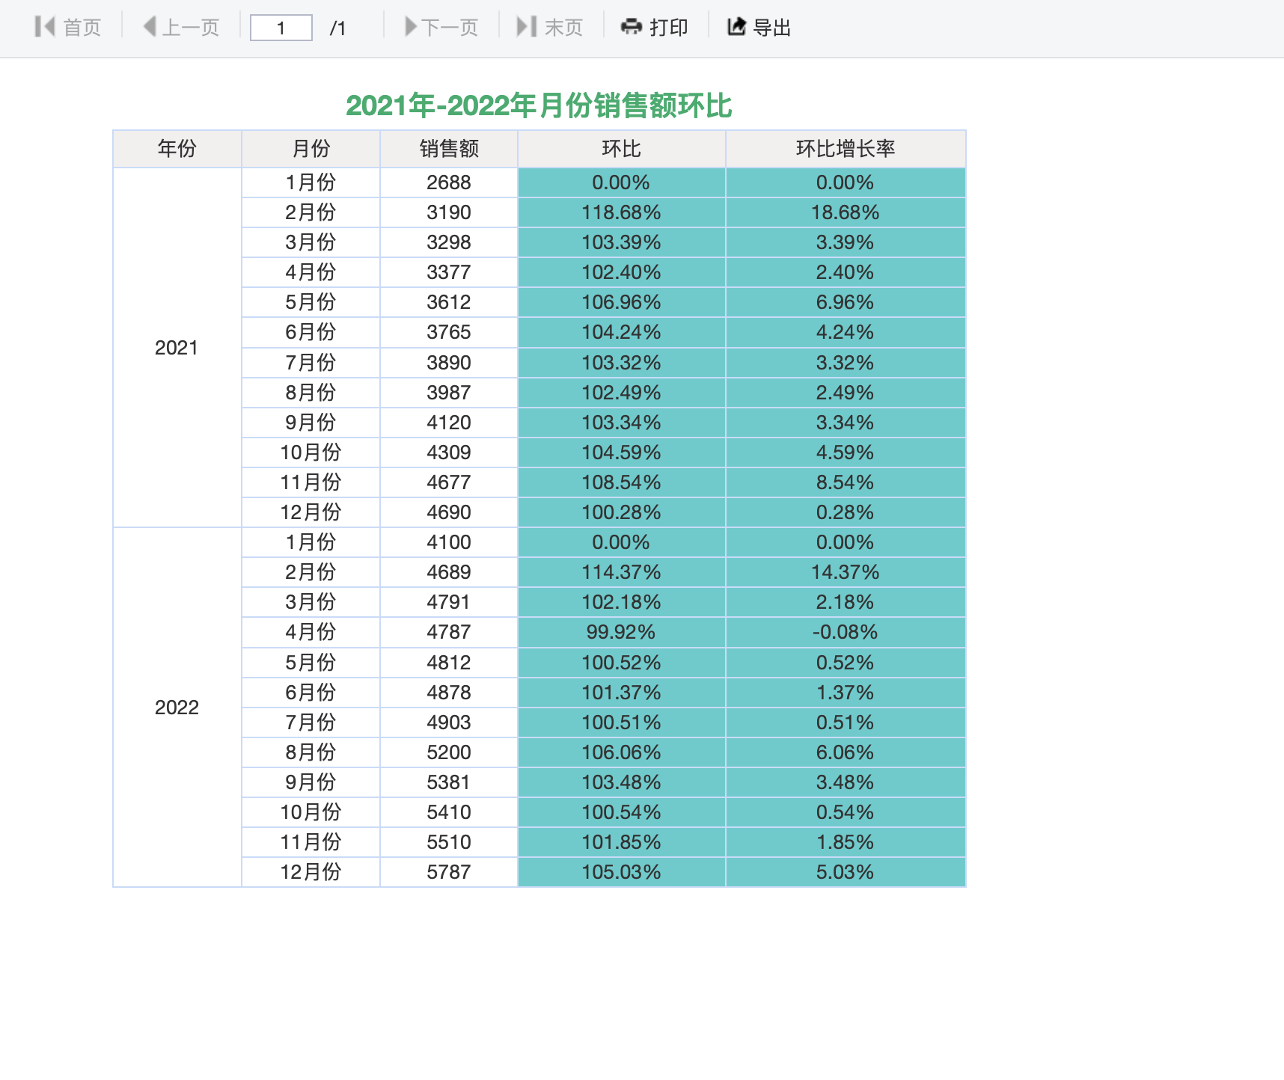The width and height of the screenshot is (1284, 1080).
Task: Click the 101.37% ratio cell
Action: click(x=622, y=693)
